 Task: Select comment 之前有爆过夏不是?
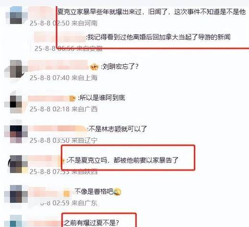(91, 223)
